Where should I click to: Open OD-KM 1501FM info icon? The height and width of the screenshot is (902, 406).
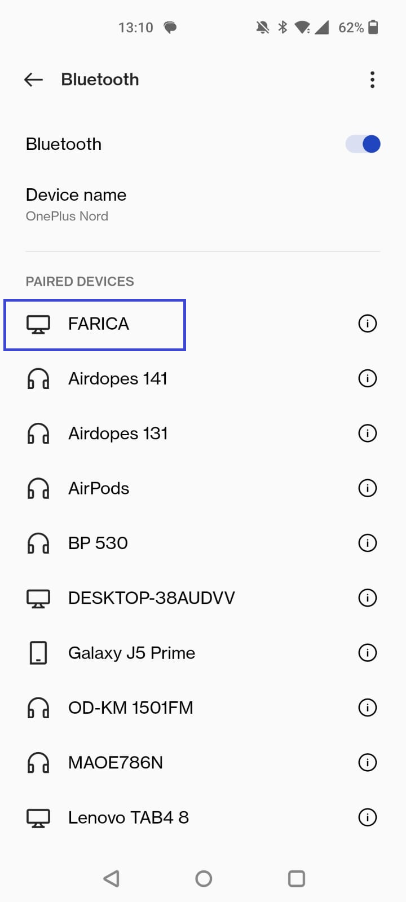pyautogui.click(x=368, y=708)
